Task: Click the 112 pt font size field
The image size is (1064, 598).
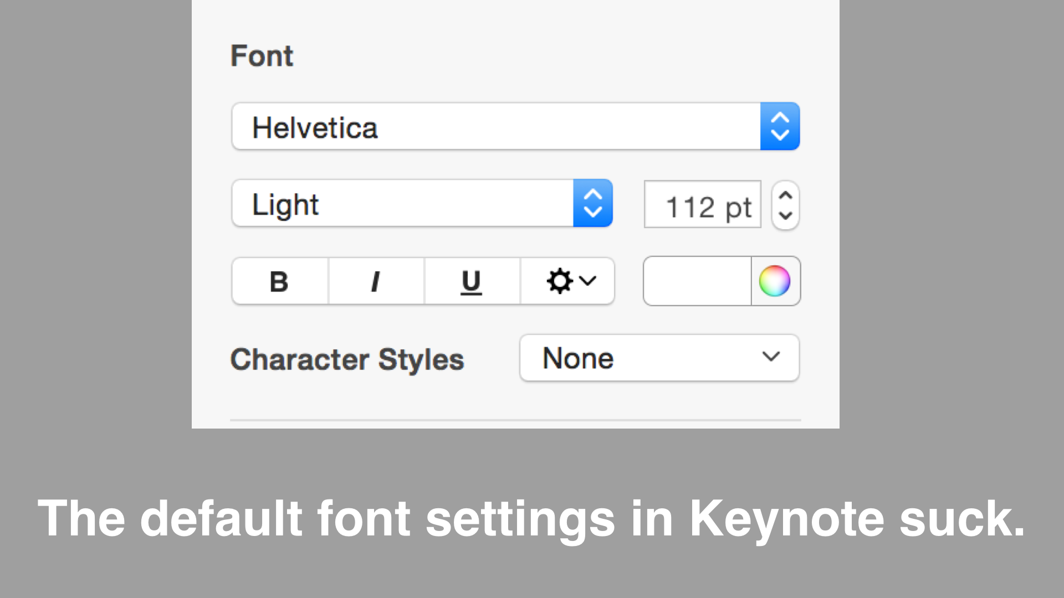Action: tap(702, 204)
